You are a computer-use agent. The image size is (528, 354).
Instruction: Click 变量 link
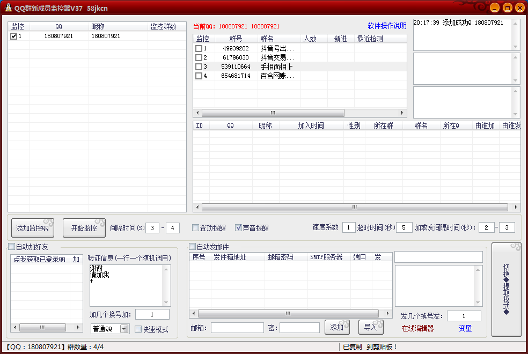coord(465,328)
